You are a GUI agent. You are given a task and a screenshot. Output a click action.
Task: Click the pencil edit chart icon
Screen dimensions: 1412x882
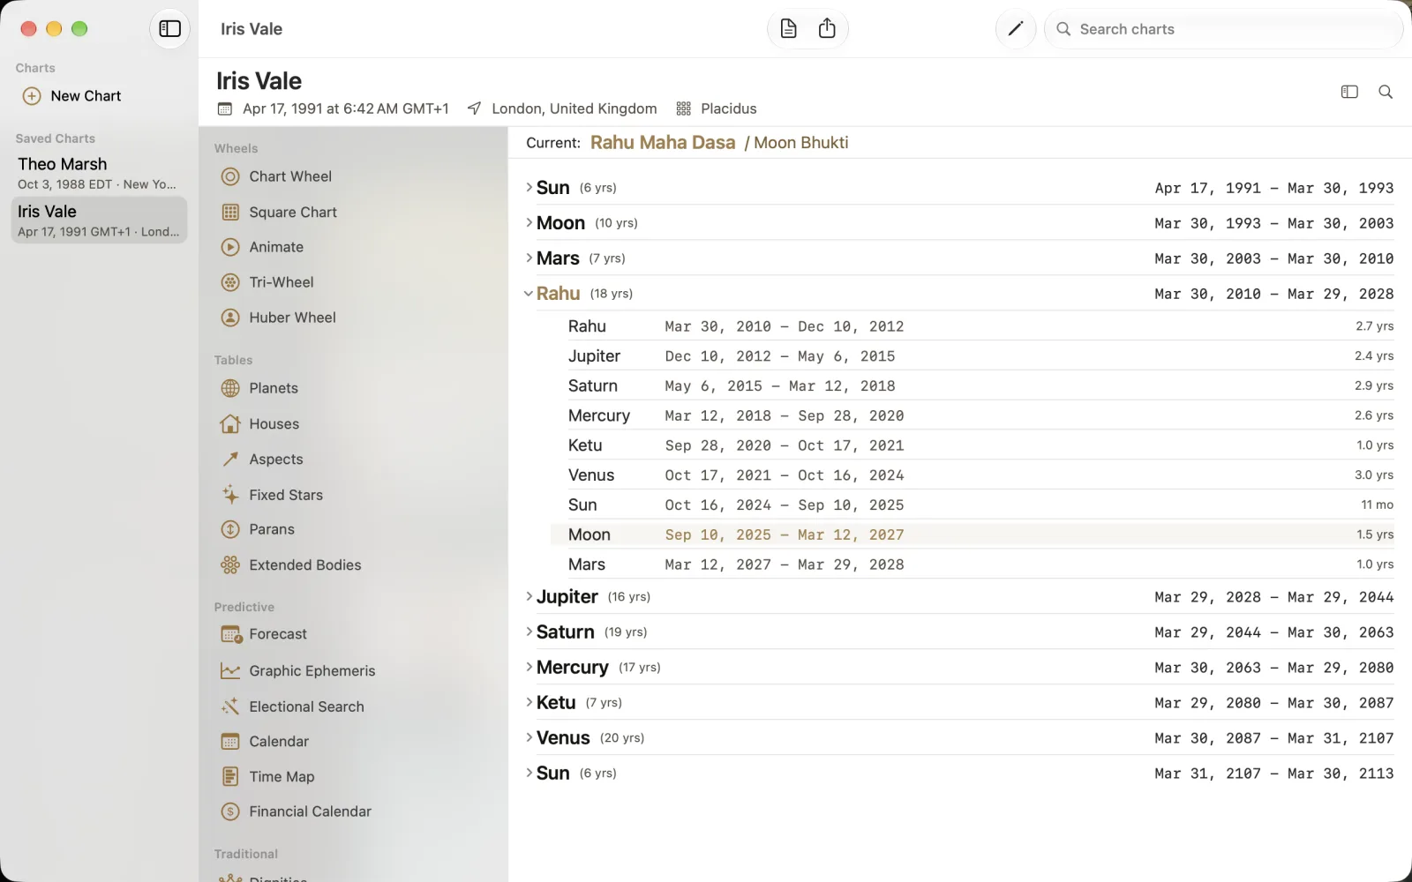click(1016, 29)
